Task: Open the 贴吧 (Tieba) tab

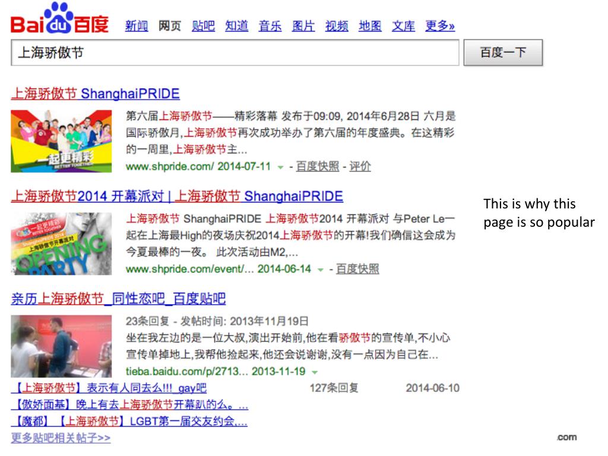Action: tap(203, 26)
